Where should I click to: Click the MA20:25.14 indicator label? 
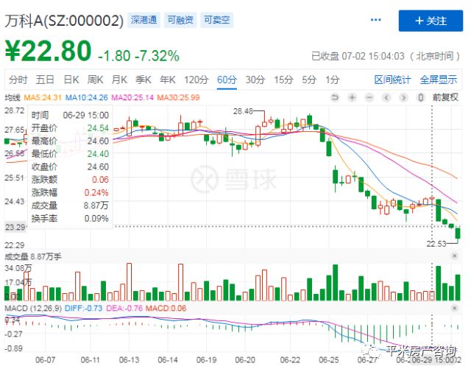tap(132, 97)
